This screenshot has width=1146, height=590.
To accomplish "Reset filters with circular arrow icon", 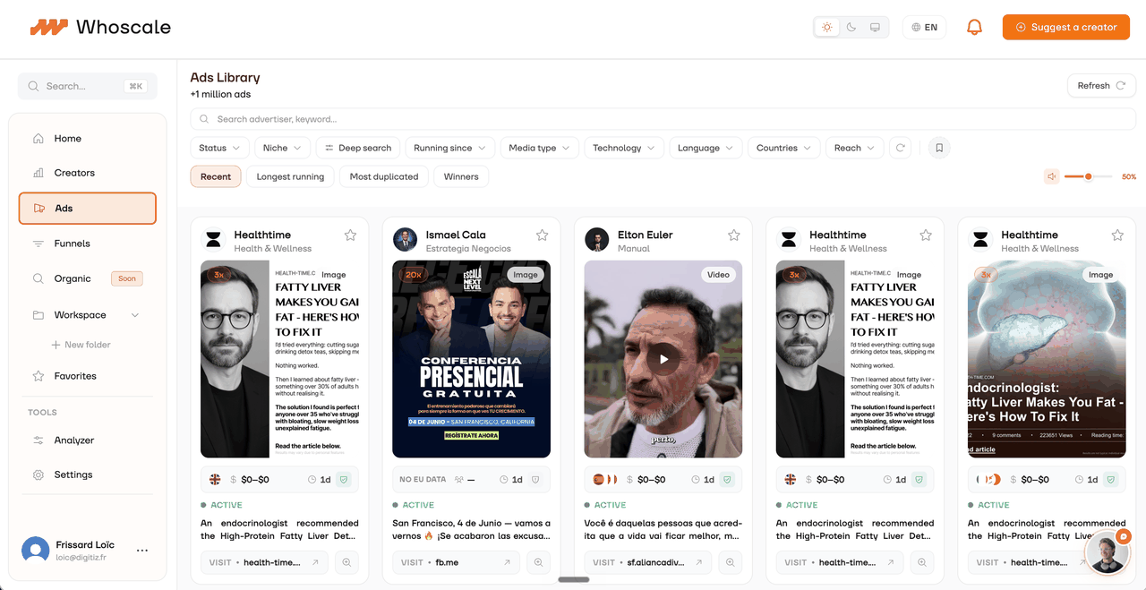I will pos(901,148).
